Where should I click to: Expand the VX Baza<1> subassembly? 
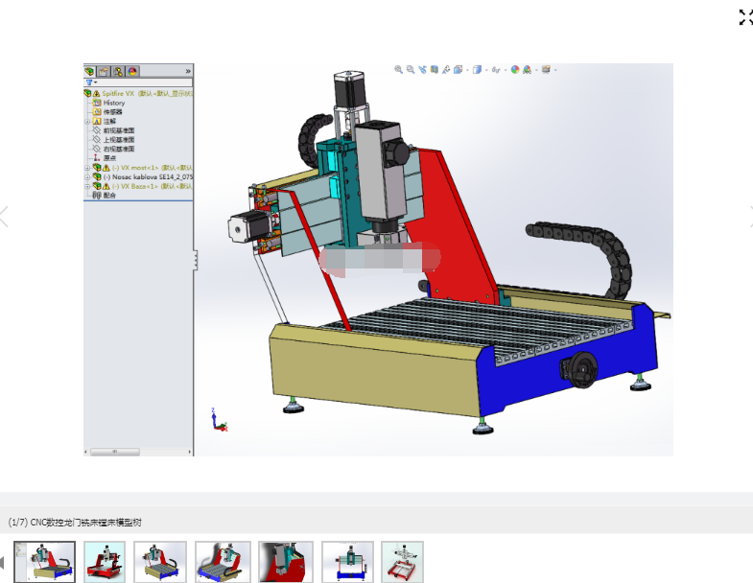pos(87,186)
